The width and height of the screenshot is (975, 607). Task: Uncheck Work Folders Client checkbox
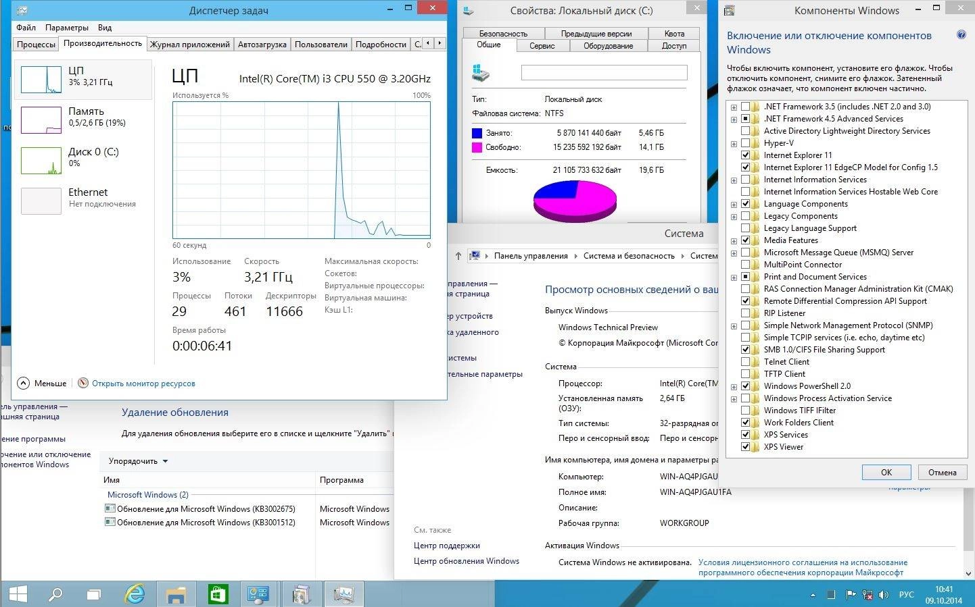point(745,423)
